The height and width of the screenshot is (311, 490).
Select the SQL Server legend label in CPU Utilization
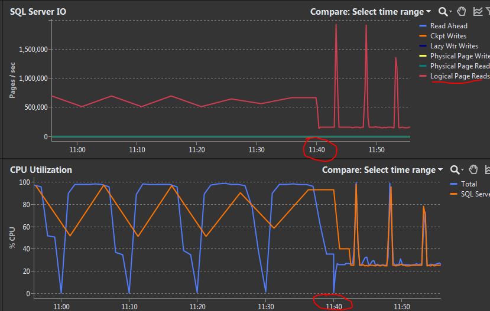(475, 194)
